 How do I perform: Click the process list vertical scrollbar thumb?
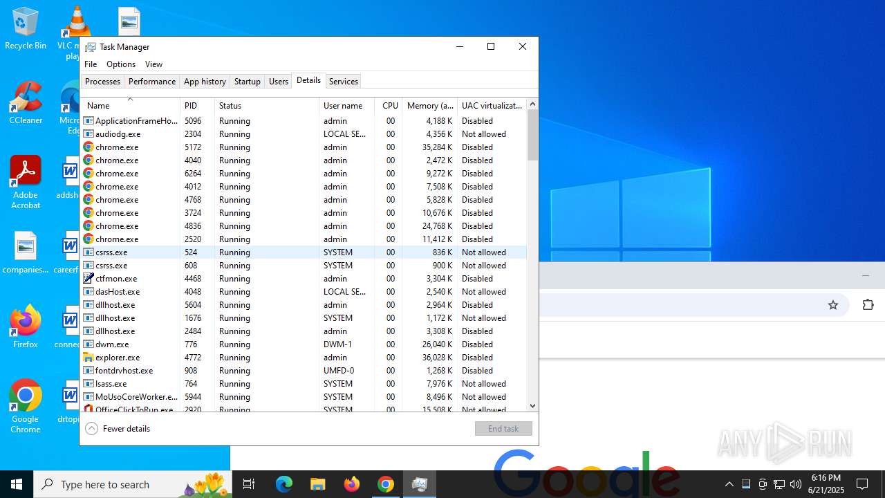point(532,136)
